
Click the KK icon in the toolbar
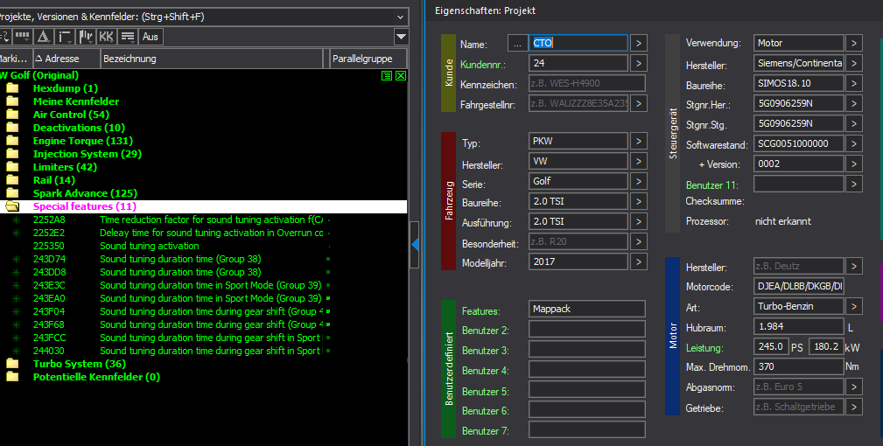106,37
